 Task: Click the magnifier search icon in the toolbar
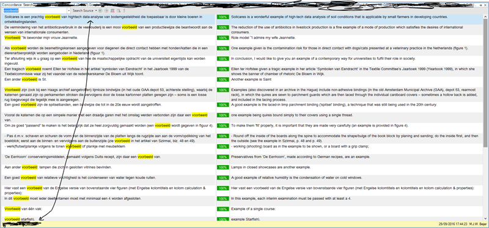119,10
